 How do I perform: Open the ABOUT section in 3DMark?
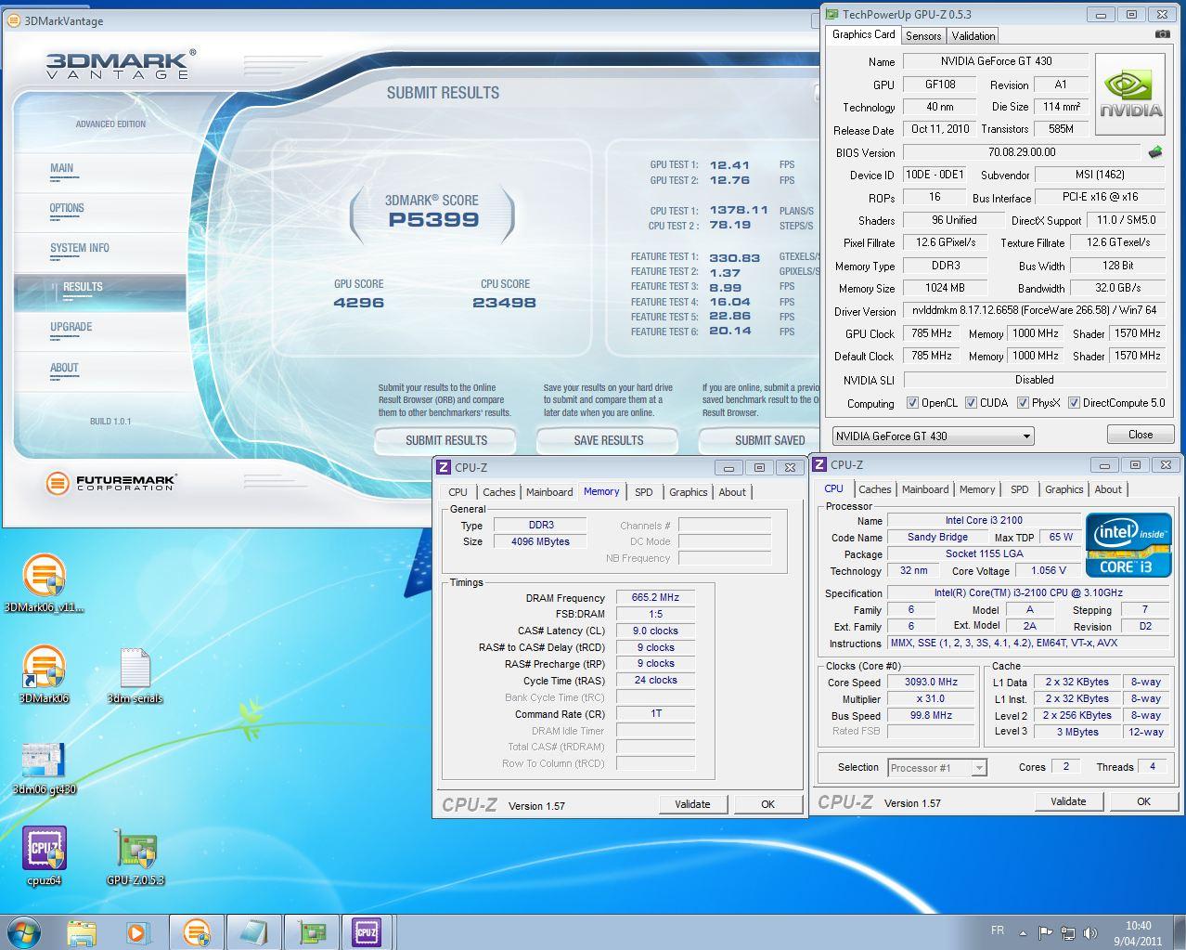(x=64, y=368)
